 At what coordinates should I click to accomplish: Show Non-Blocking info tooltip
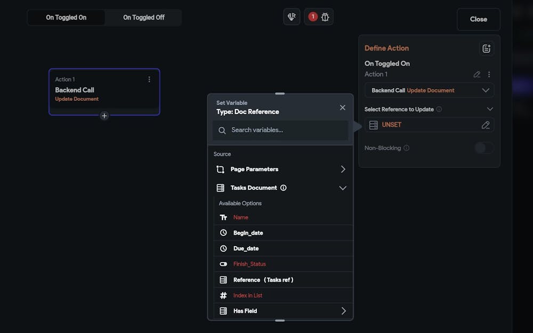(x=406, y=148)
